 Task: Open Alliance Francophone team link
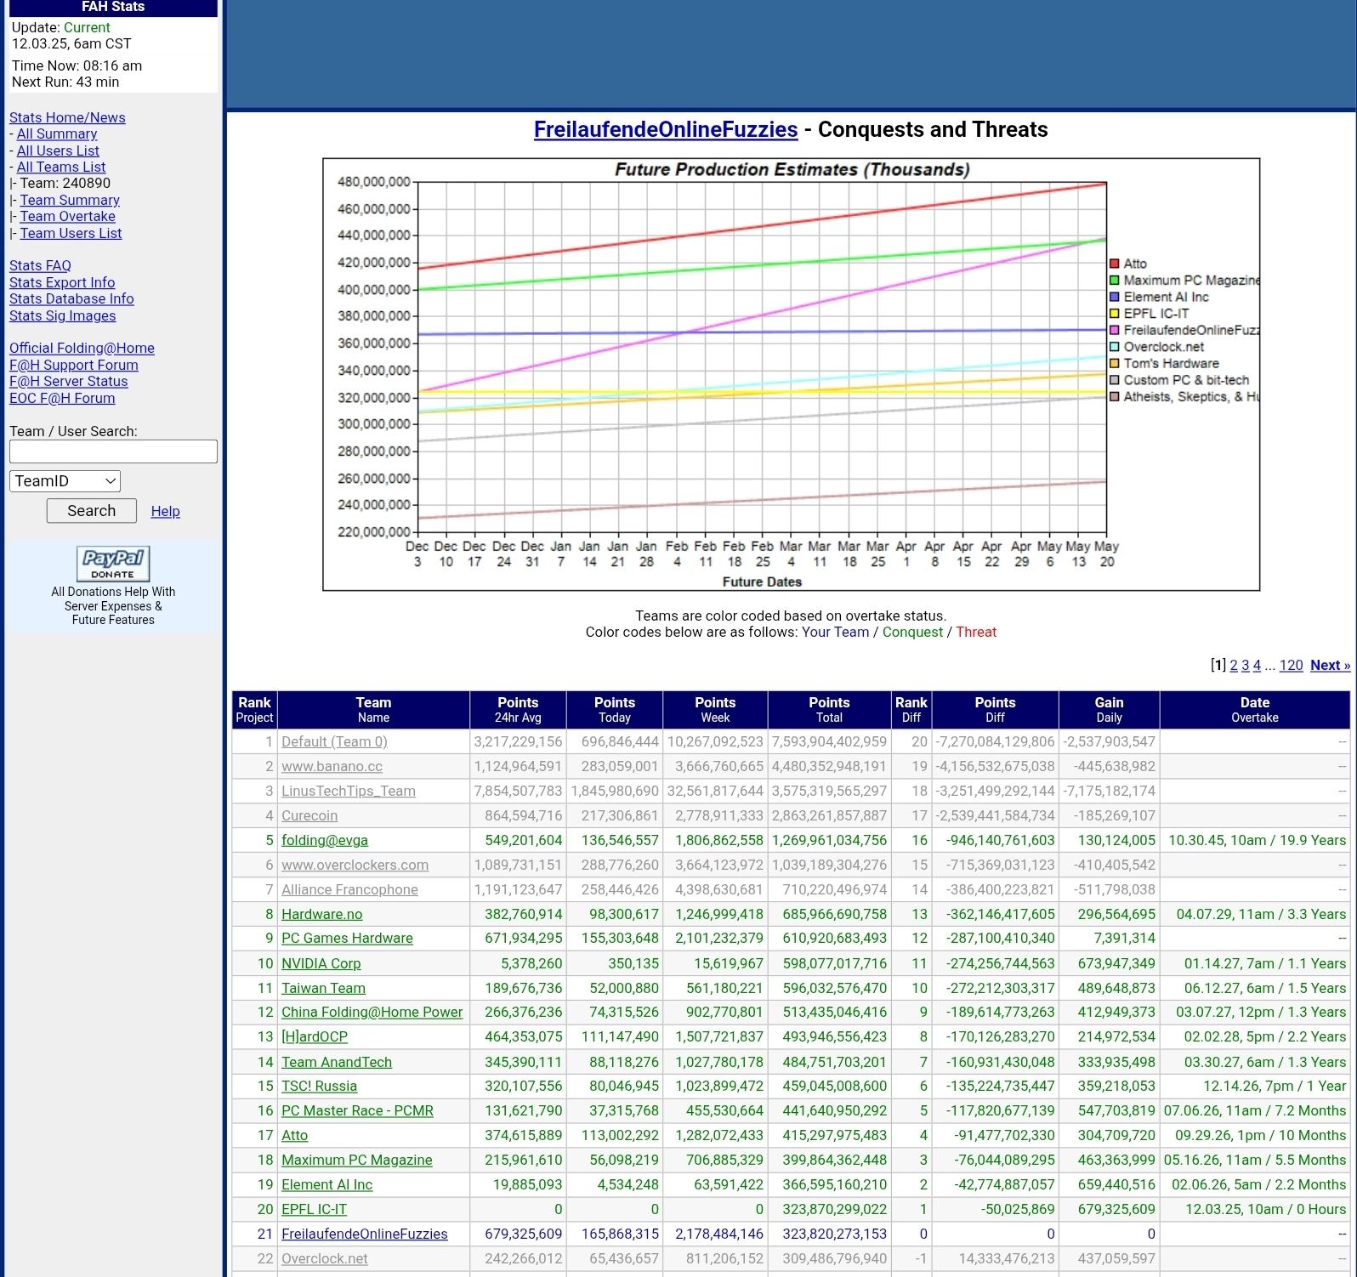tap(349, 889)
